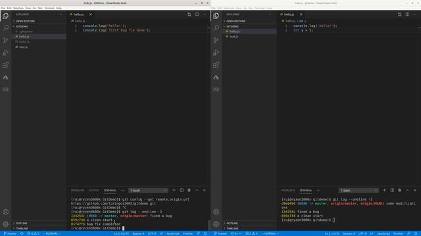Close hello.js editor tab in right window
Screen dimensions: 421x236
(x=301, y=14)
